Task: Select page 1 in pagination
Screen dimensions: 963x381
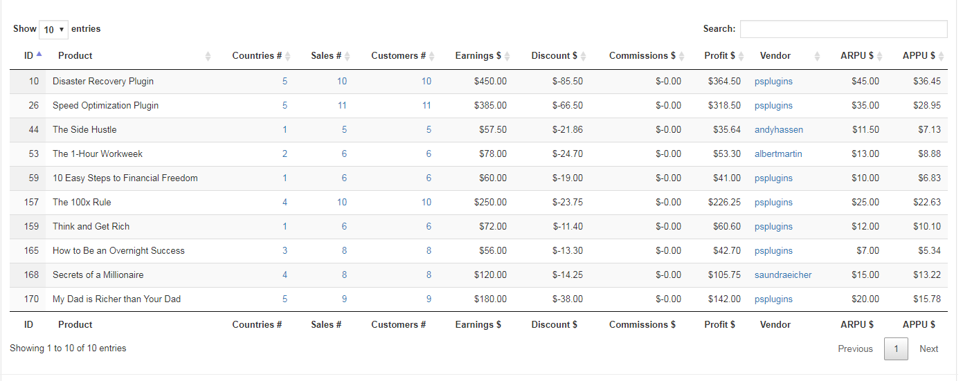Action: coord(896,349)
